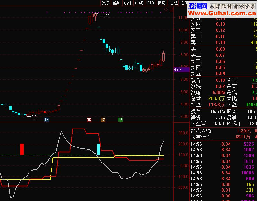This screenshot has height=201, width=258.
Task: Open the 跌 info marker
Action: (x=121, y=120)
